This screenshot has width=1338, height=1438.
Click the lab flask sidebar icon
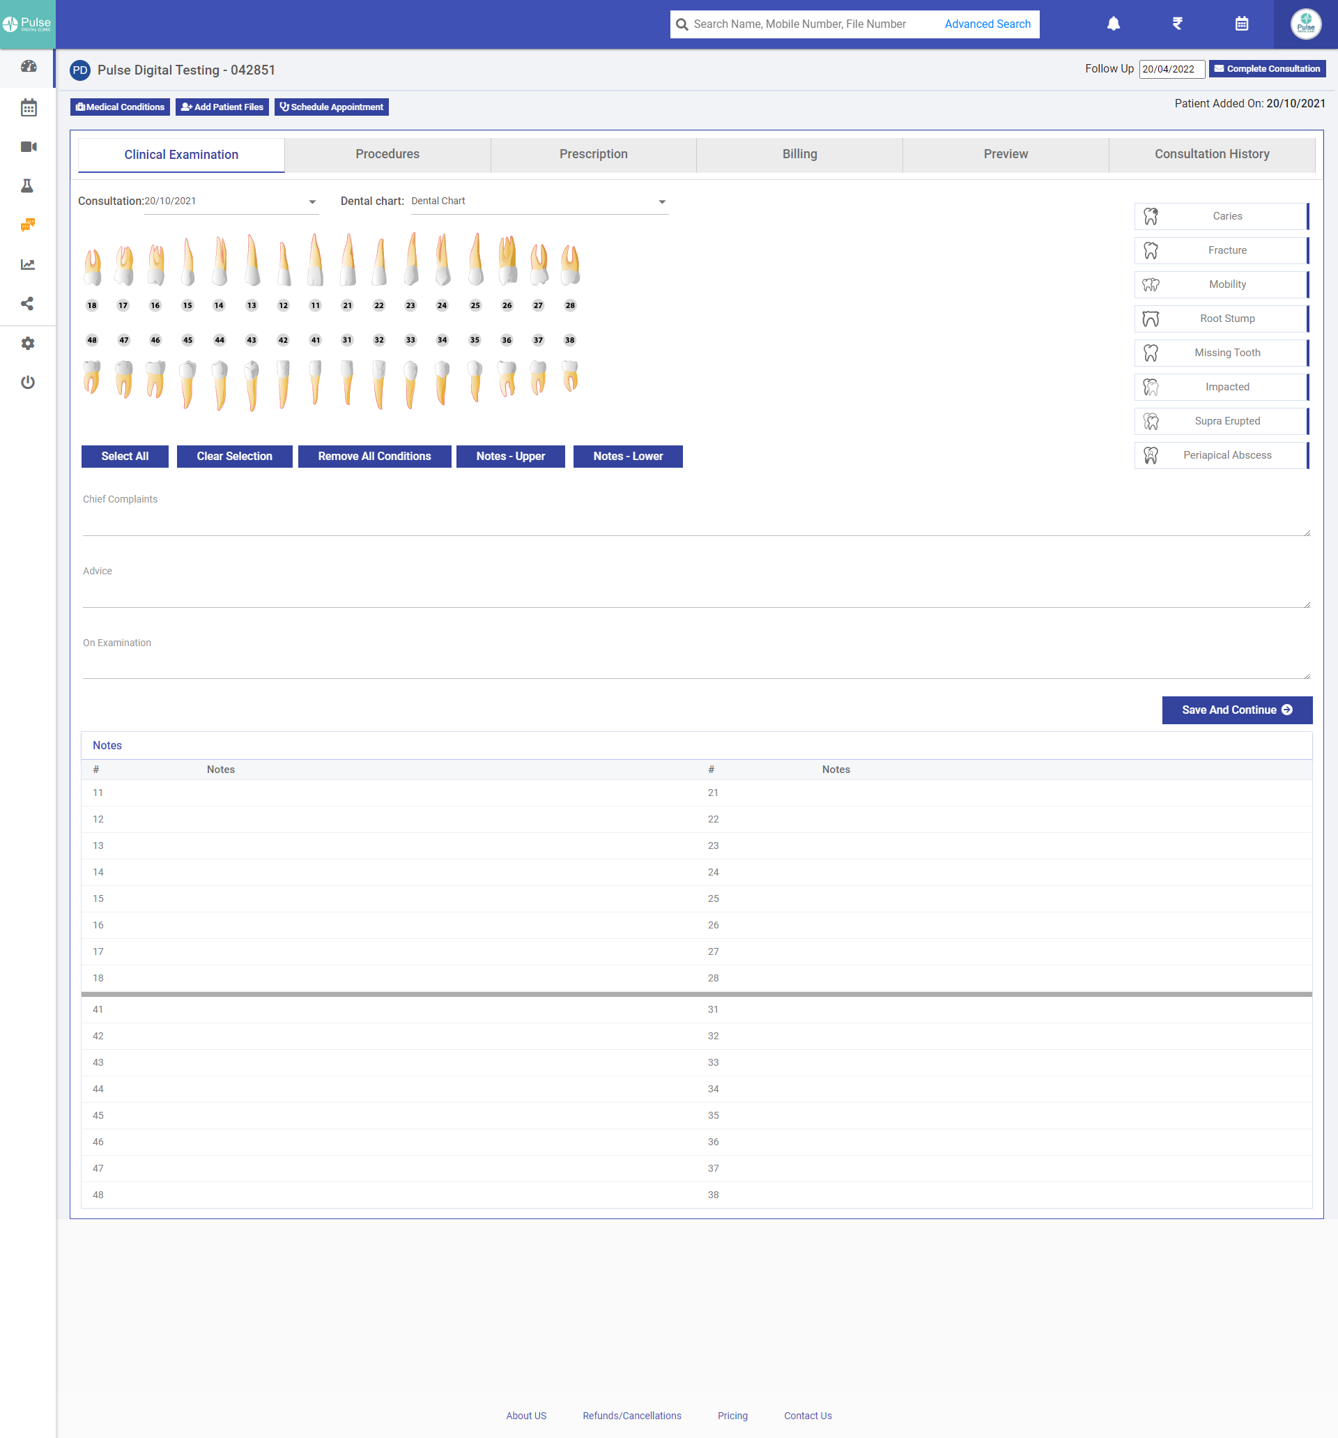click(27, 186)
